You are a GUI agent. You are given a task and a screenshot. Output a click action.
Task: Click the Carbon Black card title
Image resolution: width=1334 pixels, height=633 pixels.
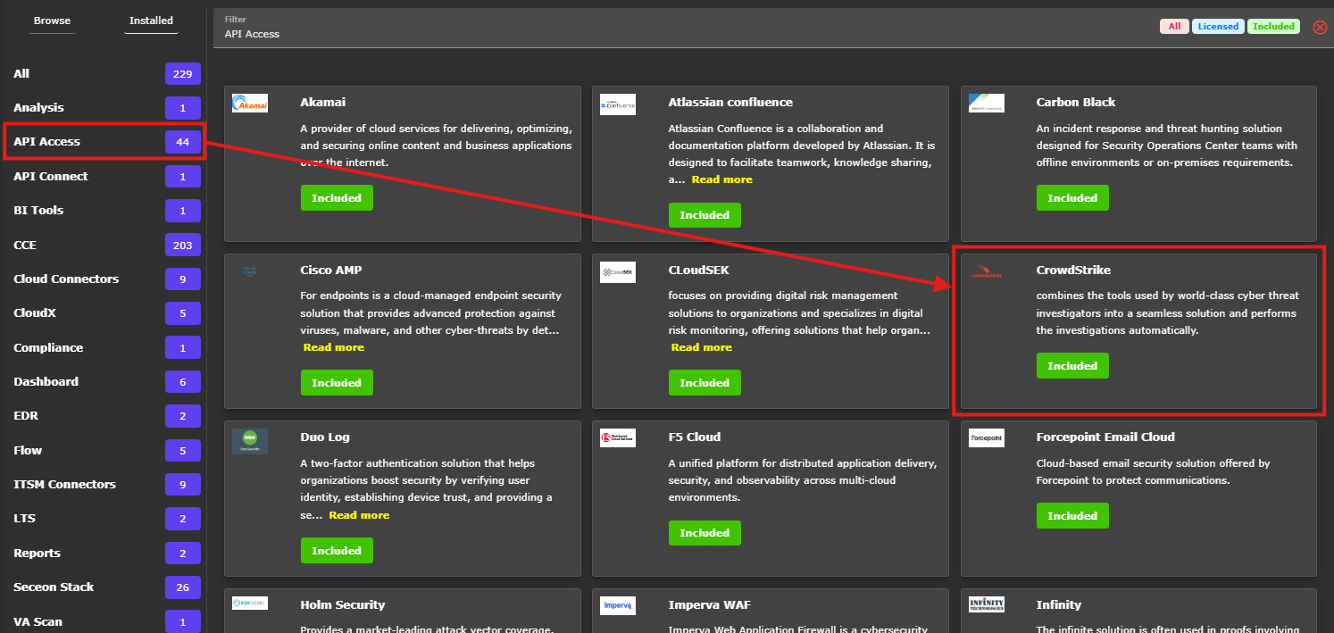pyautogui.click(x=1076, y=102)
